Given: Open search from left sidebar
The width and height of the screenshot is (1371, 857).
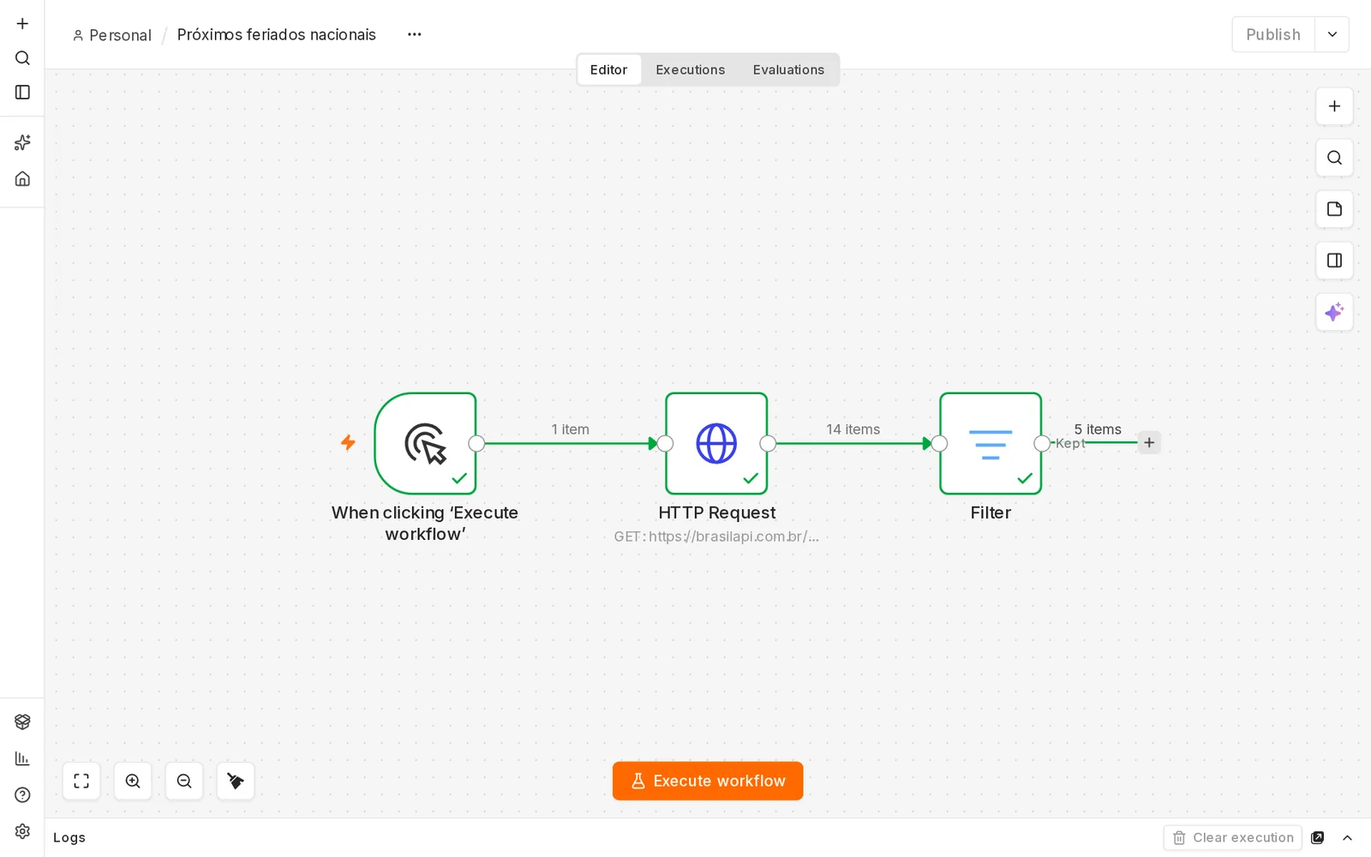Looking at the screenshot, I should (22, 57).
